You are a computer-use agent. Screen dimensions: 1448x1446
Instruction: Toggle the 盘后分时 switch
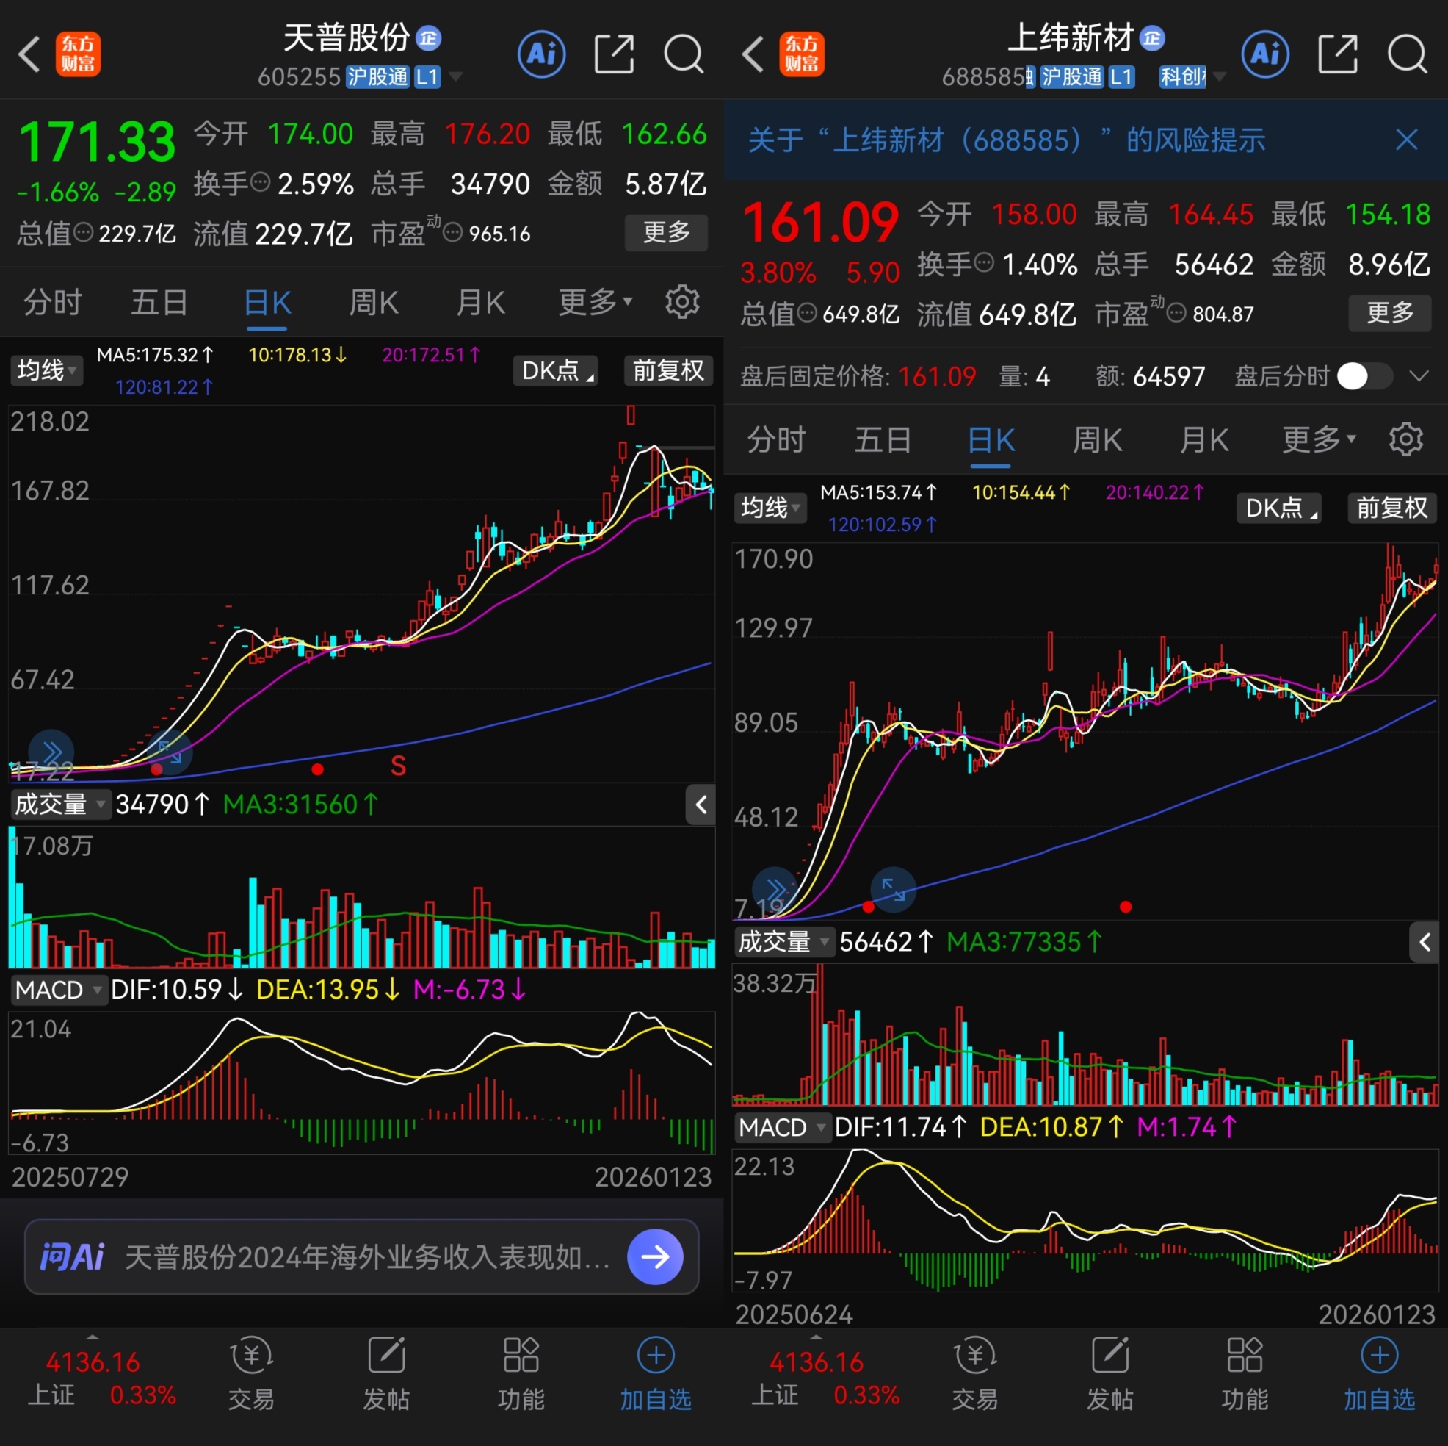[x=1364, y=375]
